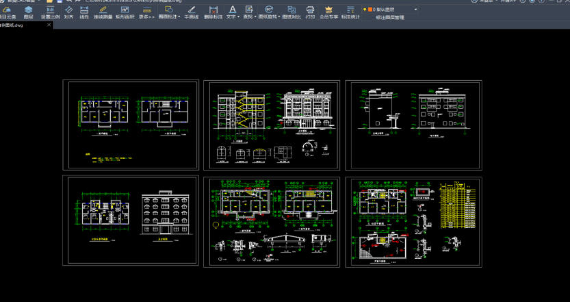Click the orange layer color swatch
Viewport: 570px width, 302px height.
pos(370,10)
